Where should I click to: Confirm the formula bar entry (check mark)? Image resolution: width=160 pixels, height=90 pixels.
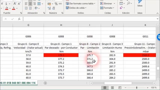pyautogui.click(x=12, y=19)
